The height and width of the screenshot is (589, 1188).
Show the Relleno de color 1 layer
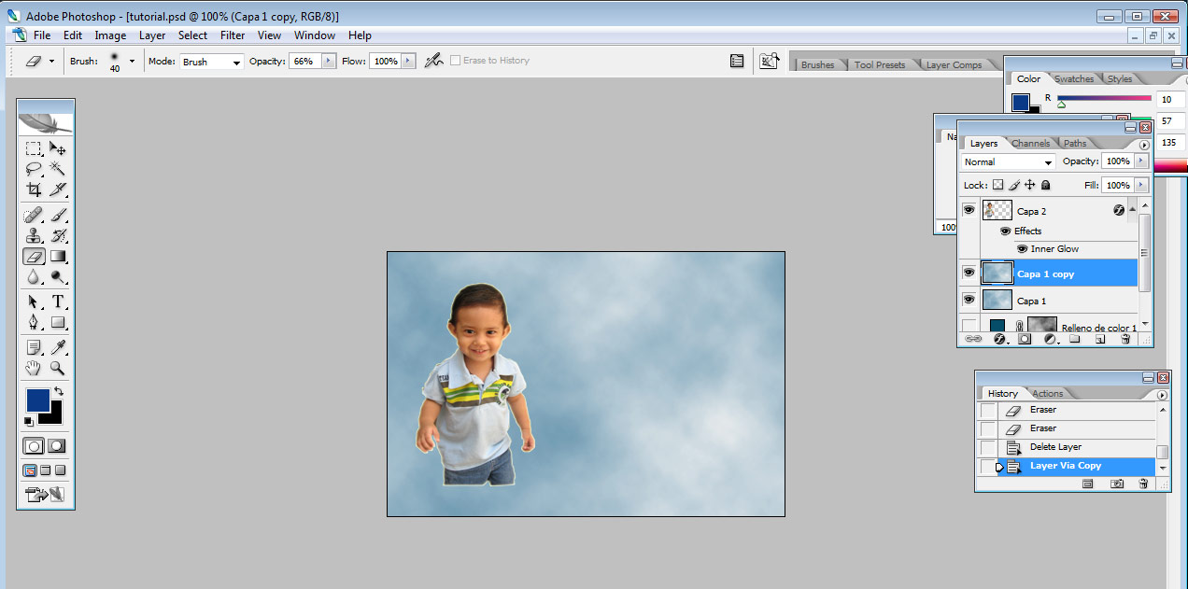pyautogui.click(x=969, y=325)
